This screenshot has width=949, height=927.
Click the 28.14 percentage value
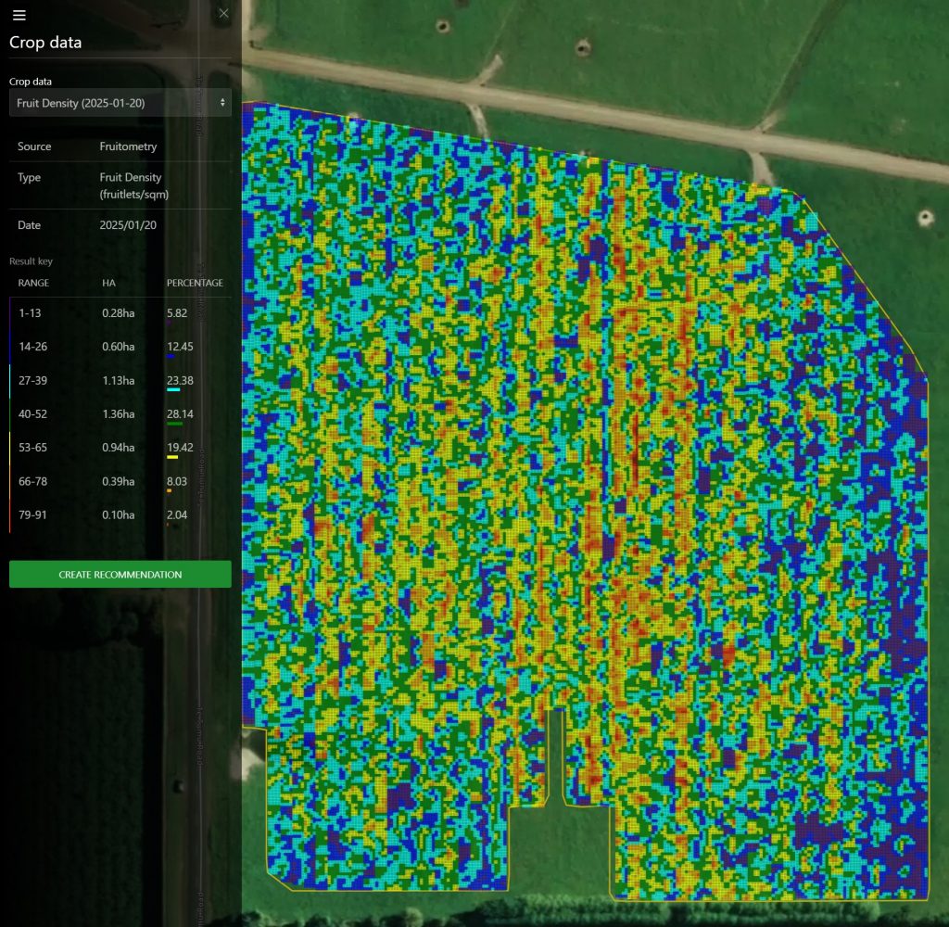pos(180,413)
